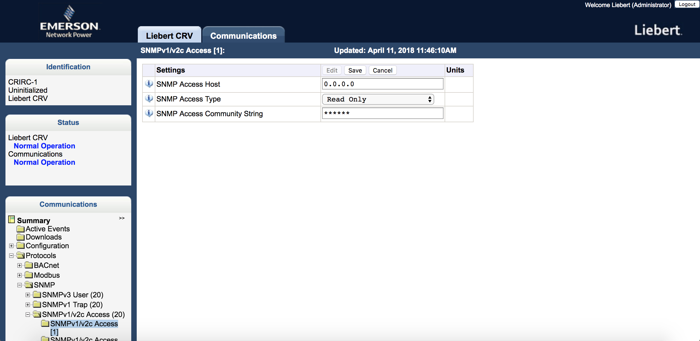Select highlighted SNMPv1/v2c Access [1] item
This screenshot has height=341, width=700.
(x=84, y=328)
